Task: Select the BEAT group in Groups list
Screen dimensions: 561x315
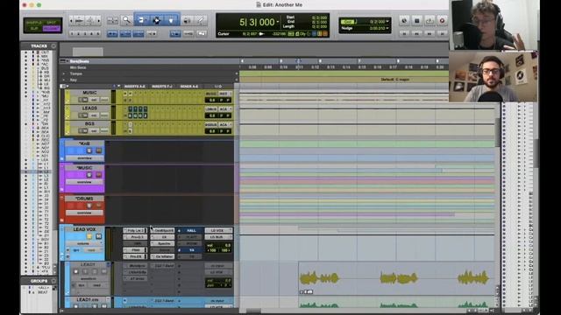Action: 43,292
